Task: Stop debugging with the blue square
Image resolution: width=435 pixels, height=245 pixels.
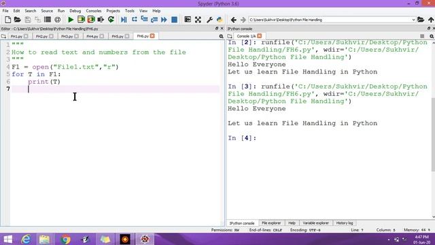Action: click(x=174, y=20)
